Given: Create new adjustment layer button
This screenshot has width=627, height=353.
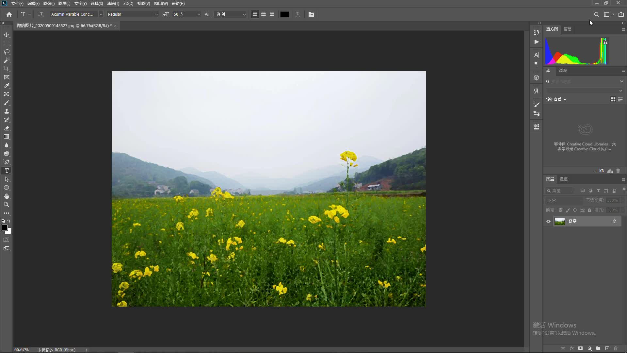Looking at the screenshot, I should click(x=589, y=348).
